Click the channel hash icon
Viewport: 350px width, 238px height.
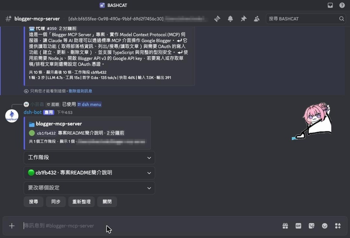pyautogui.click(x=9, y=19)
